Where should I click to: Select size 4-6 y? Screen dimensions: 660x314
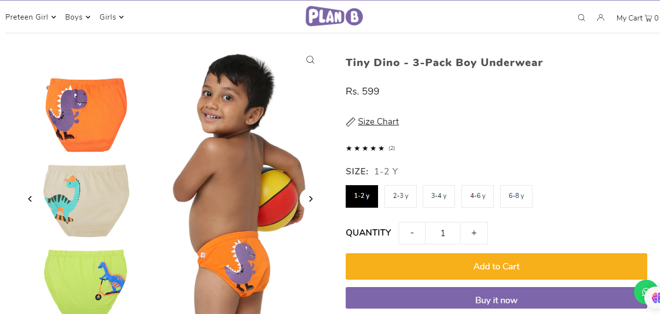coord(478,196)
